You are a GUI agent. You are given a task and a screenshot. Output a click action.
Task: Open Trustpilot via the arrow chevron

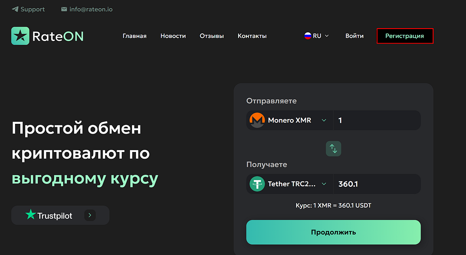90,215
